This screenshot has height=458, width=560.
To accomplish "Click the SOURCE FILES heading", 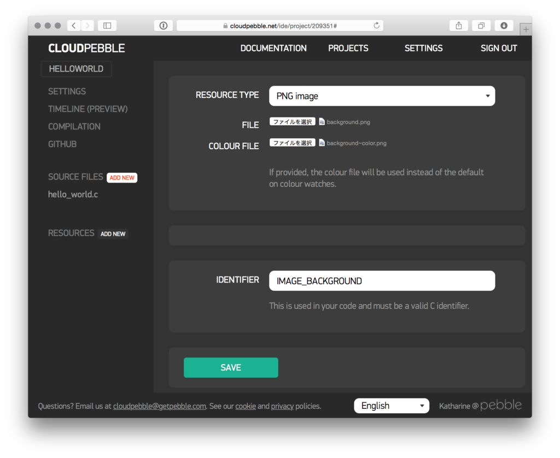I will tap(75, 177).
